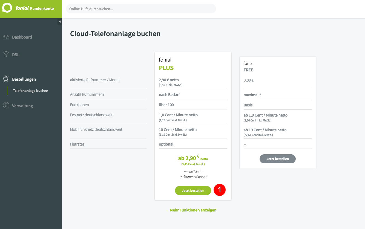This screenshot has width=365, height=229.
Task: Click the Bestellungen shopping cart icon
Action: tap(6, 79)
